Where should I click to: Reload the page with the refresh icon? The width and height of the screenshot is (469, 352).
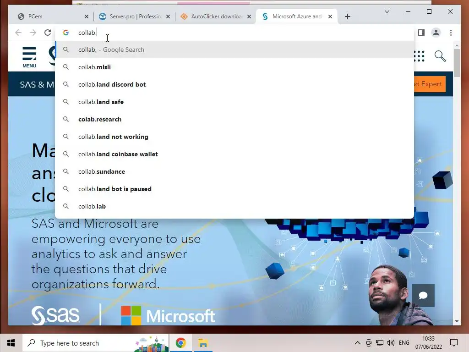(48, 33)
